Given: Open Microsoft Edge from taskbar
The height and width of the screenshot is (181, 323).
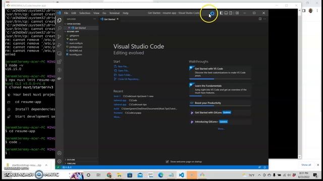Looking at the screenshot, I should (x=160, y=175).
